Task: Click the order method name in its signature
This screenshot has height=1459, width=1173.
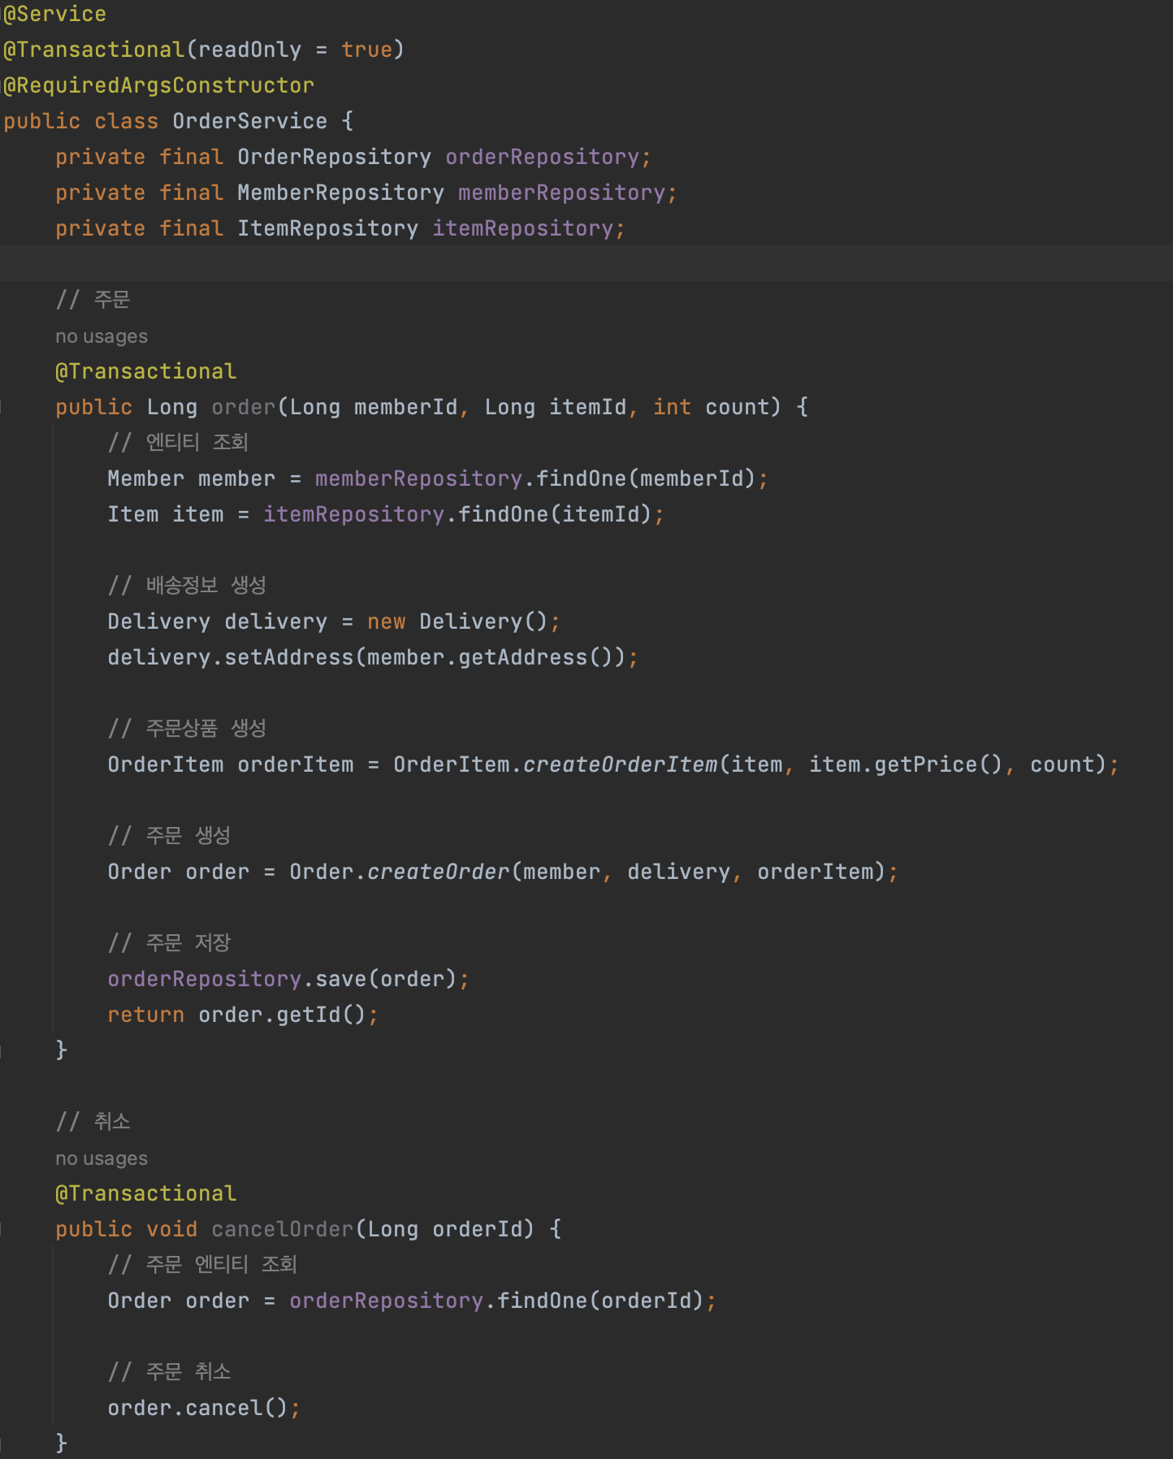Action: pyautogui.click(x=243, y=407)
